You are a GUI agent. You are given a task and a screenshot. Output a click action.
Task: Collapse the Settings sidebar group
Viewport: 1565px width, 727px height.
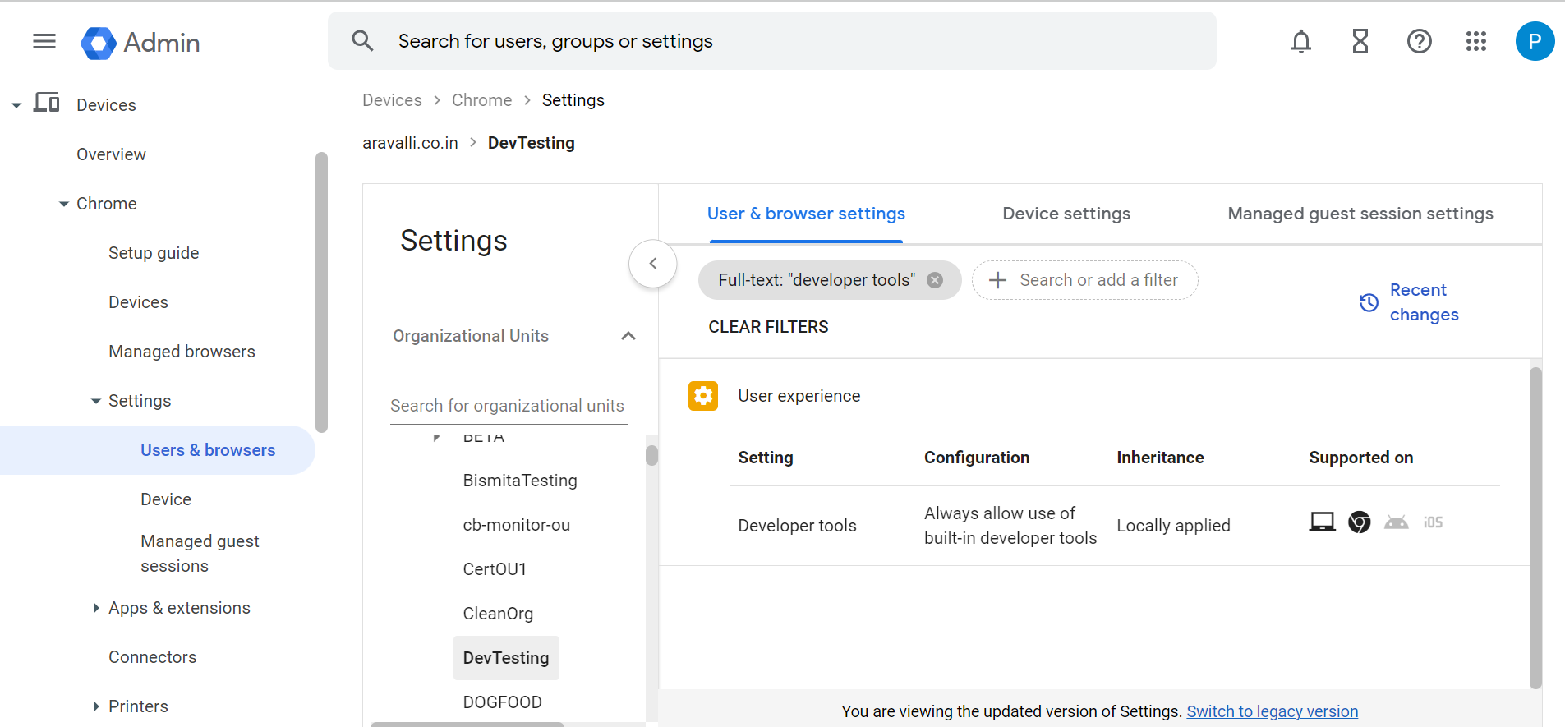pyautogui.click(x=96, y=401)
